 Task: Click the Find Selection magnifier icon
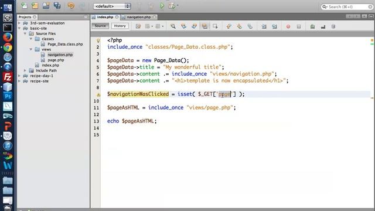pyautogui.click(x=173, y=26)
